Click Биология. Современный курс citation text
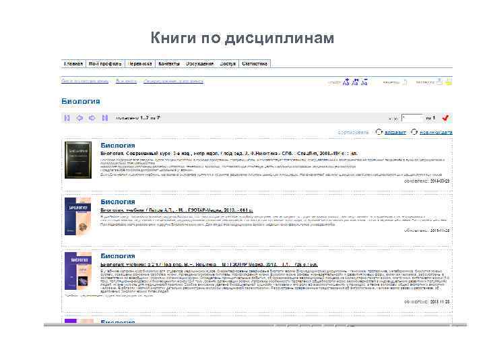 (229, 153)
